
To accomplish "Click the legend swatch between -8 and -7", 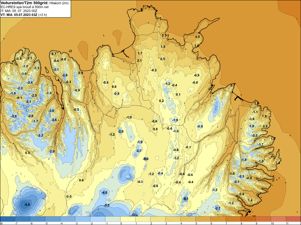I will [8, 219].
